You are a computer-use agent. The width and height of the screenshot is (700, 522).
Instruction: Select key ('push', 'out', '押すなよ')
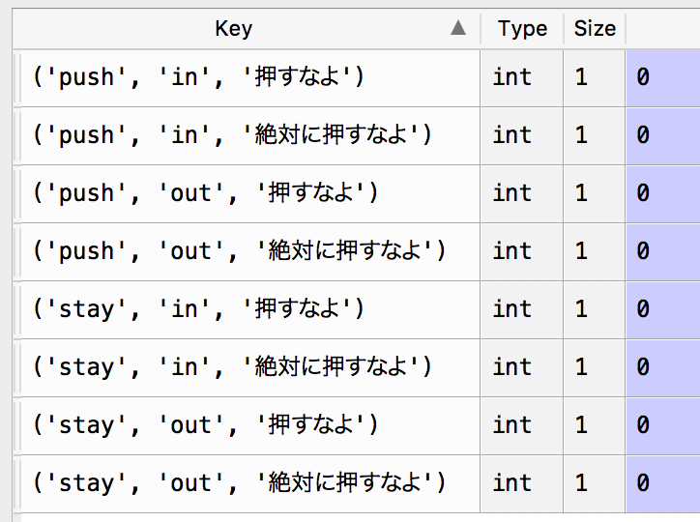(x=205, y=193)
